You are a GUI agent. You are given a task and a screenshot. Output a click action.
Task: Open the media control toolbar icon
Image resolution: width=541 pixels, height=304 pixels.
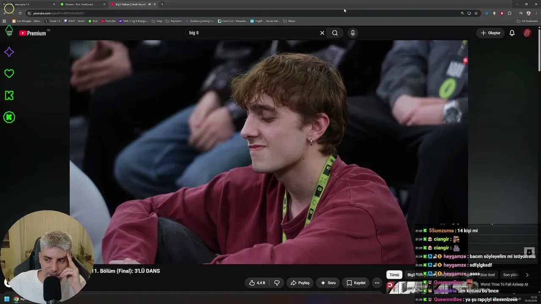point(521,13)
